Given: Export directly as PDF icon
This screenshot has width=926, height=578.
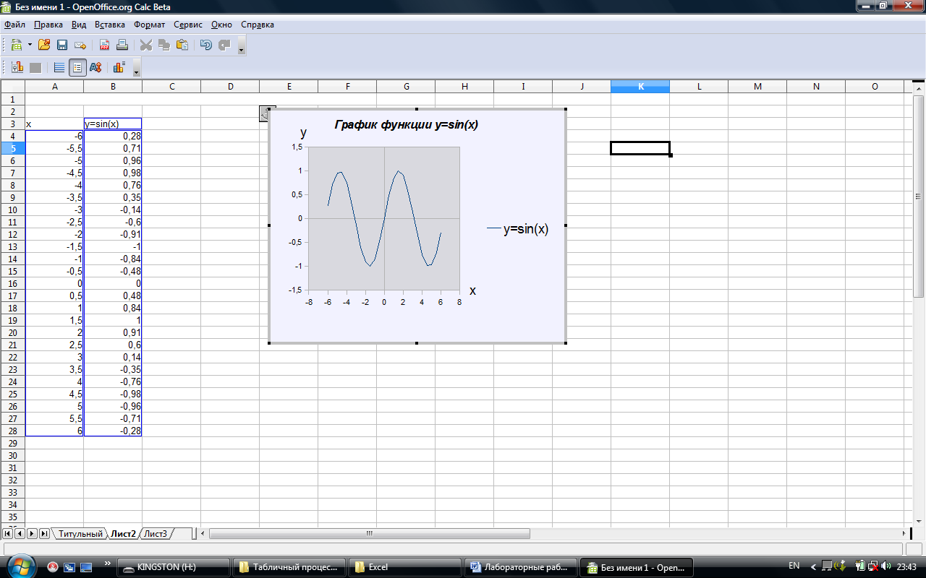Looking at the screenshot, I should (x=104, y=45).
